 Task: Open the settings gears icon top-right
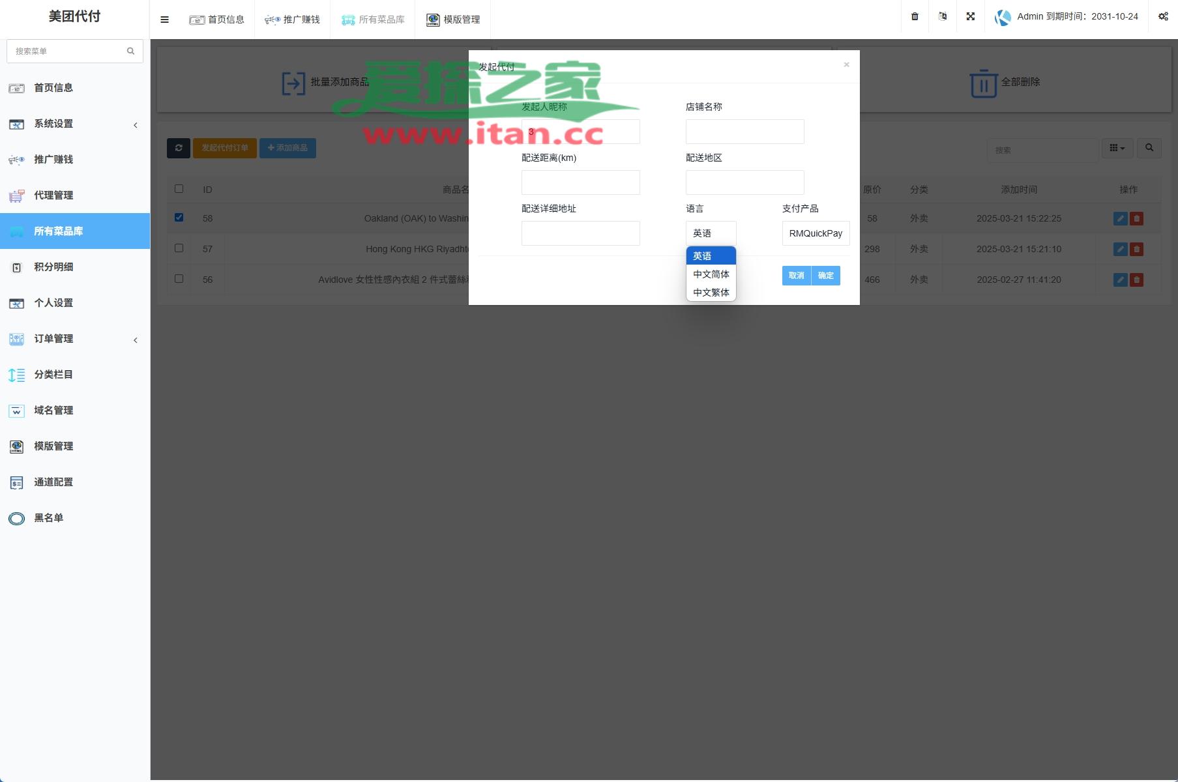coord(1163,16)
